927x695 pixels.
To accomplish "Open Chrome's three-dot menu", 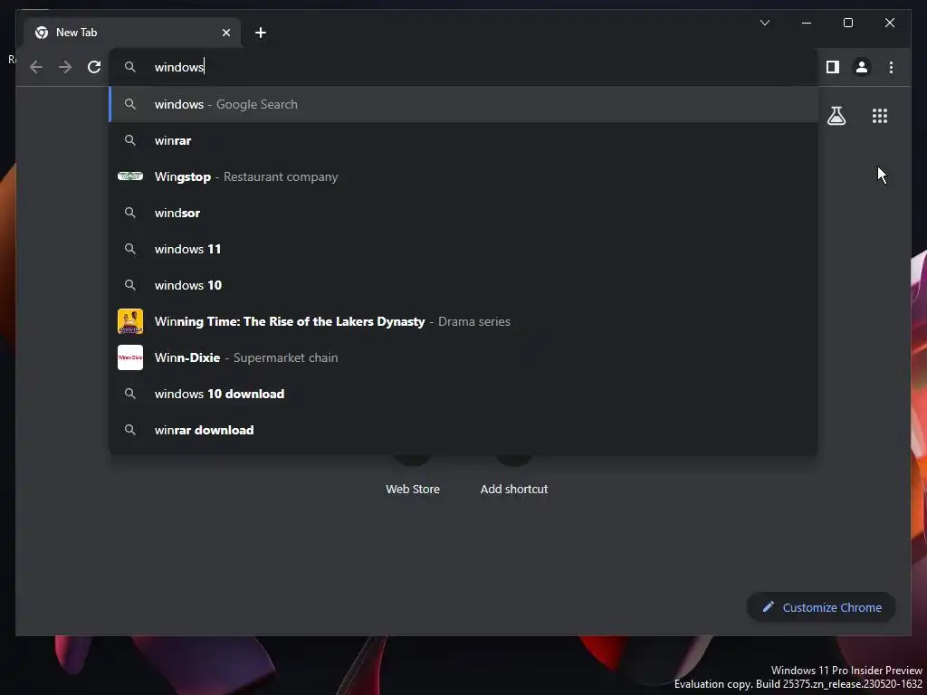I will click(x=891, y=67).
